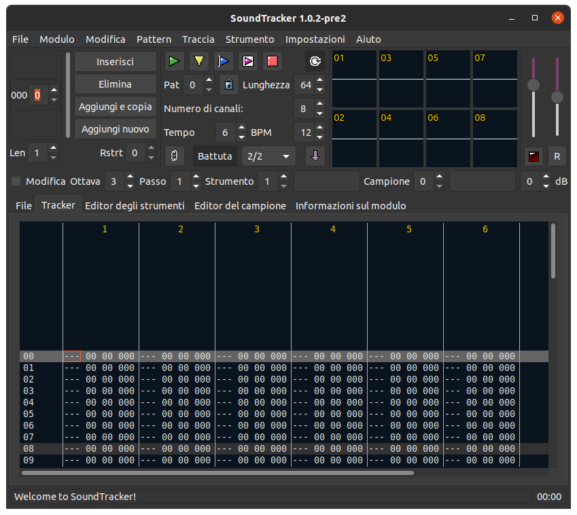The image size is (577, 515).
Task: Toggle scope channel 08
Action: click(495, 139)
